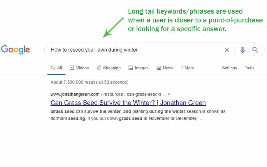
Task: Click the www.jonathangreen.com breadcrumb URL
Action: [75, 94]
